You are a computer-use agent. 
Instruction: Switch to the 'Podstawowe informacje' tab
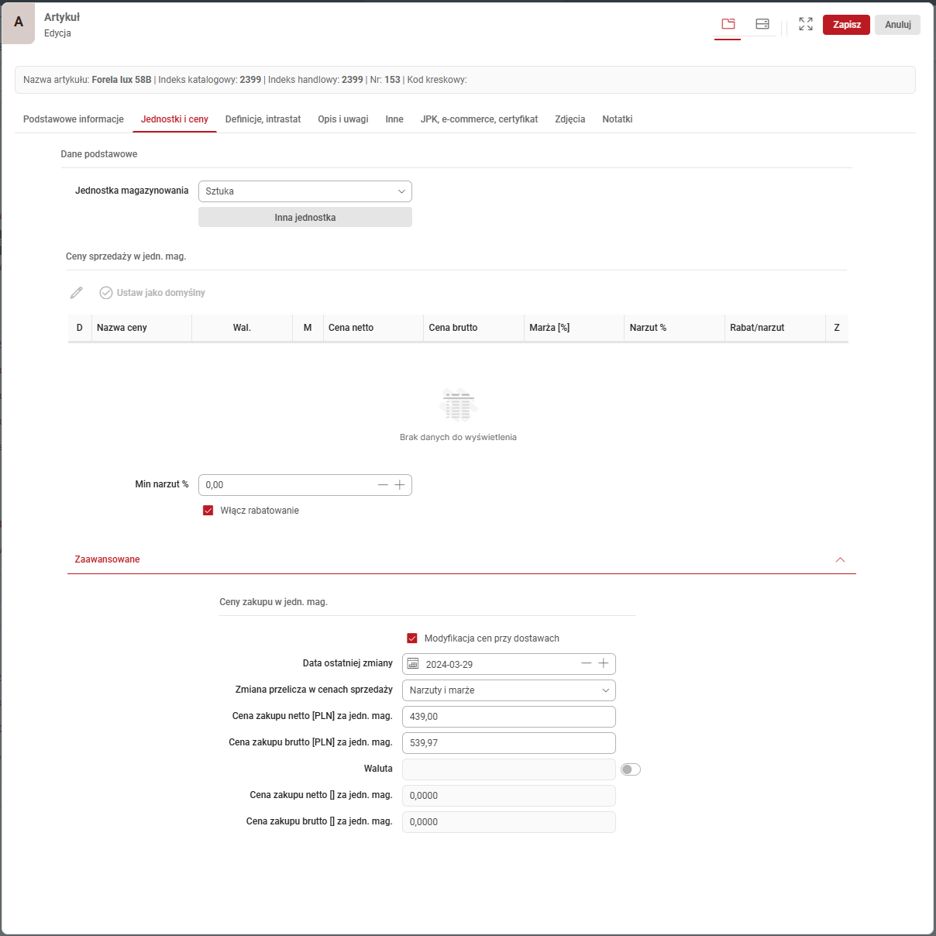point(74,119)
